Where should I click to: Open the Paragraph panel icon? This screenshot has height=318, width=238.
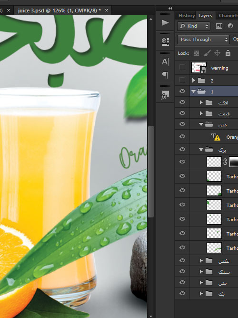(x=165, y=75)
